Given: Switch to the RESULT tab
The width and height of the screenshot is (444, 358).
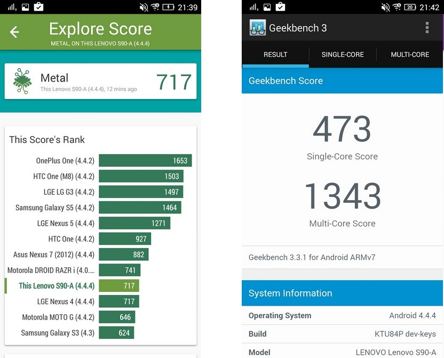Looking at the screenshot, I should [x=275, y=54].
